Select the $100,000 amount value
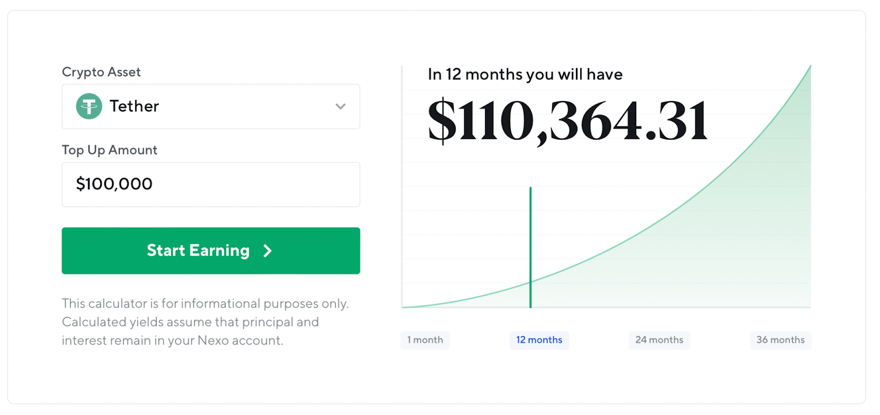880x415 pixels. [114, 184]
